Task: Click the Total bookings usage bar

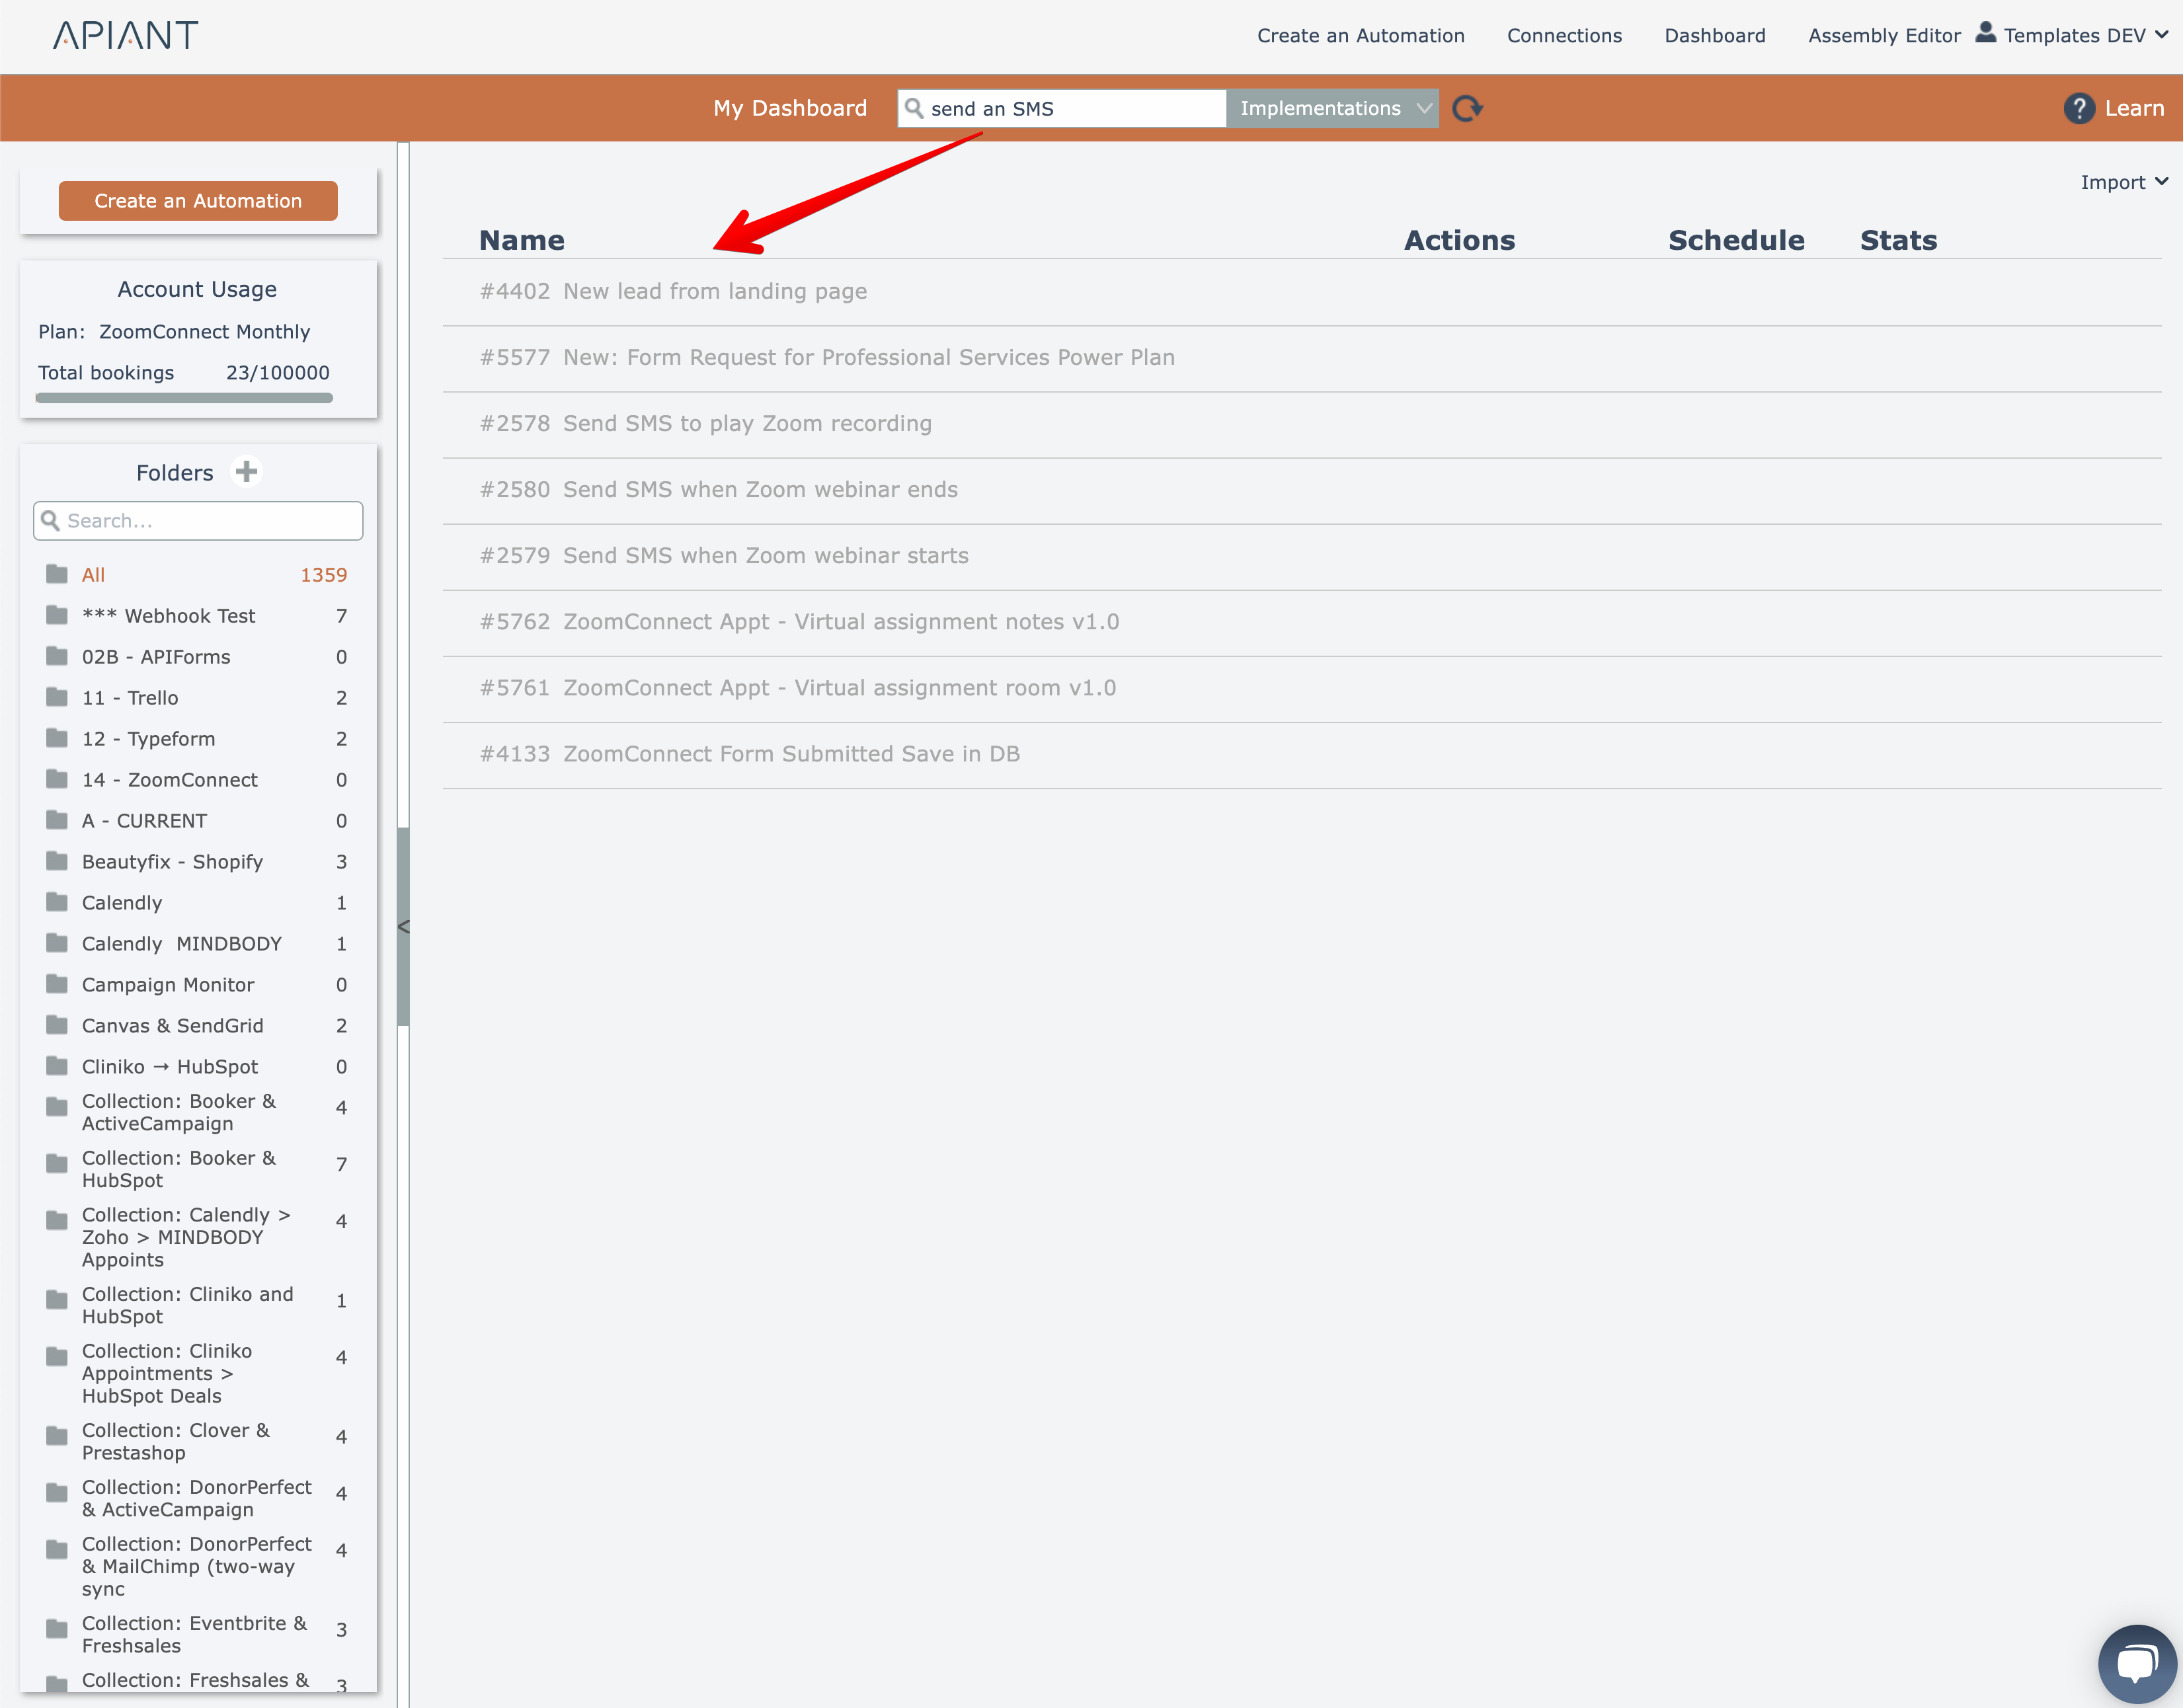Action: coord(184,398)
